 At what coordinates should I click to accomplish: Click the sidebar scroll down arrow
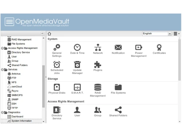click(44, 122)
